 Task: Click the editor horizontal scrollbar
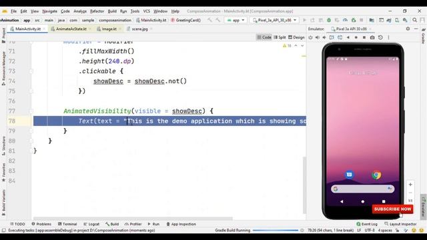[133, 218]
